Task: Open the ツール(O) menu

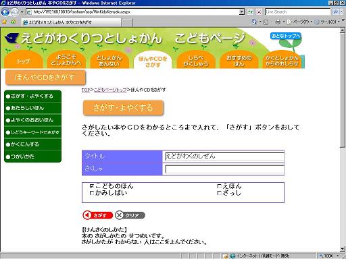Action: [327, 22]
